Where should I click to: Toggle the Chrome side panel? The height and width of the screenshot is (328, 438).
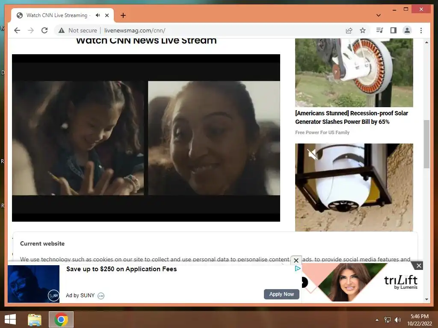click(394, 30)
